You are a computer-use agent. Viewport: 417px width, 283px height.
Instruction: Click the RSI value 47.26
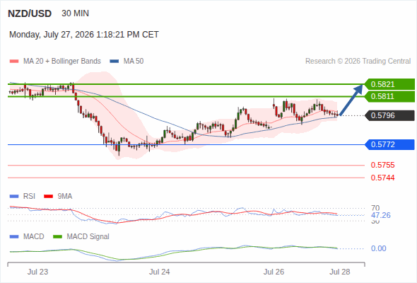click(x=381, y=215)
